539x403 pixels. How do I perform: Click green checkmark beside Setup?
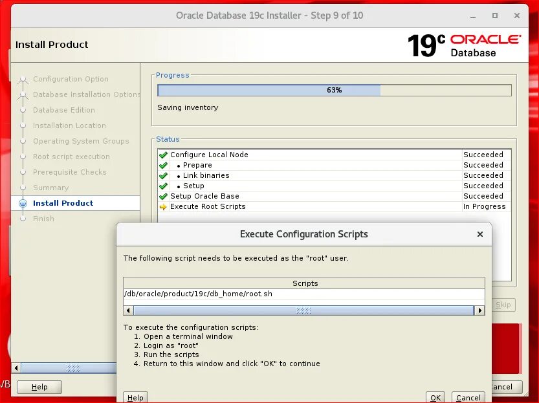pyautogui.click(x=163, y=186)
